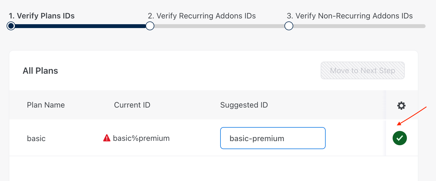
Task: Select the step 3 progress circle
Action: click(289, 26)
